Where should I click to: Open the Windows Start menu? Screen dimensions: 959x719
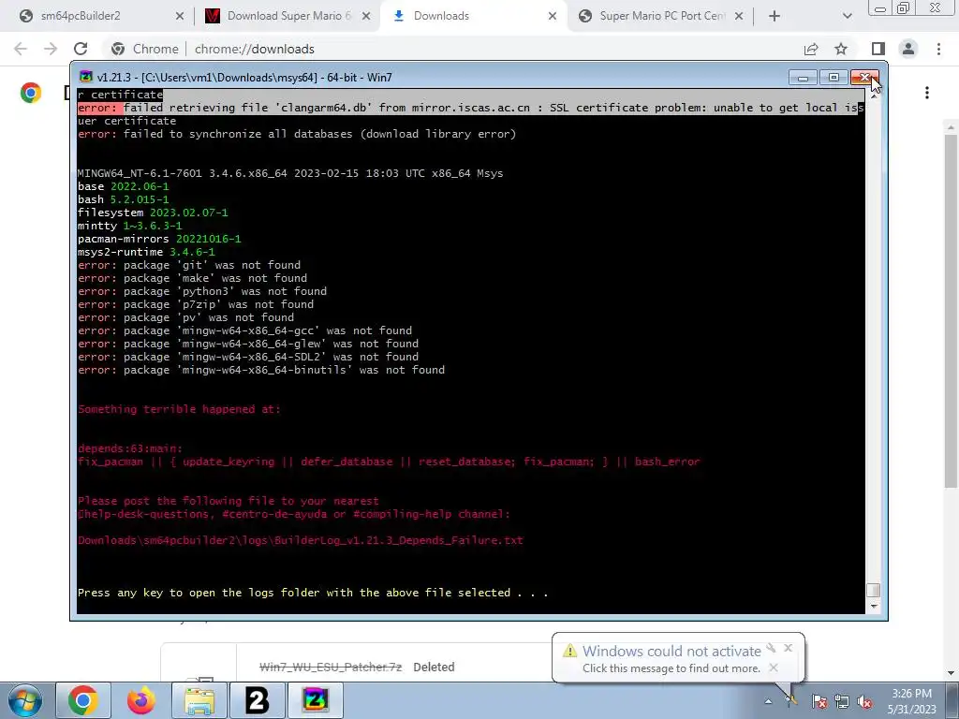[x=25, y=700]
